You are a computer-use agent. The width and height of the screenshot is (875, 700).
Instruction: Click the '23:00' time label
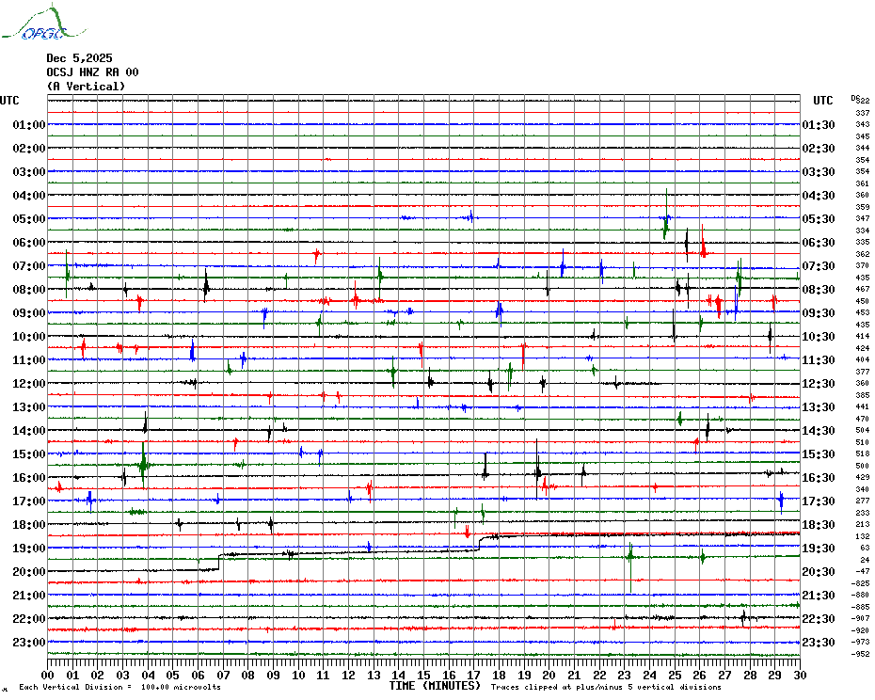tap(29, 642)
